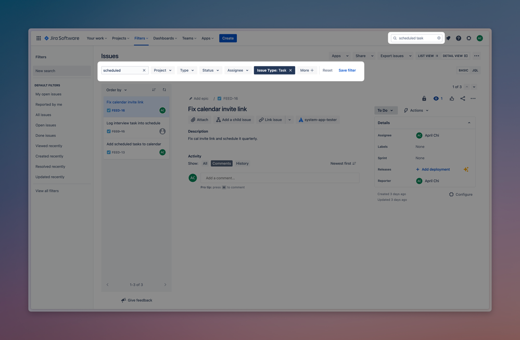Click the Jira Software logo
This screenshot has width=520, height=340.
tap(62, 38)
